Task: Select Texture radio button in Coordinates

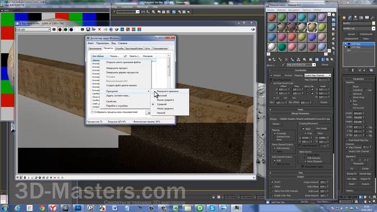Action: coord(271,75)
